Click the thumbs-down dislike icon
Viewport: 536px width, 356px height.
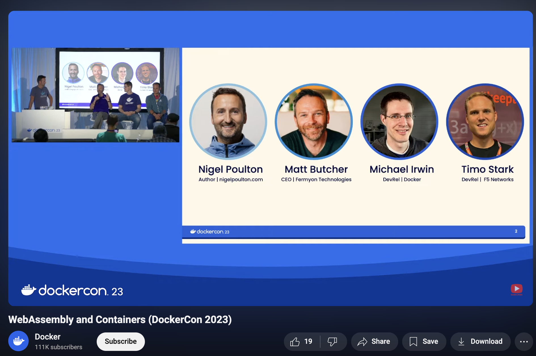[332, 342]
